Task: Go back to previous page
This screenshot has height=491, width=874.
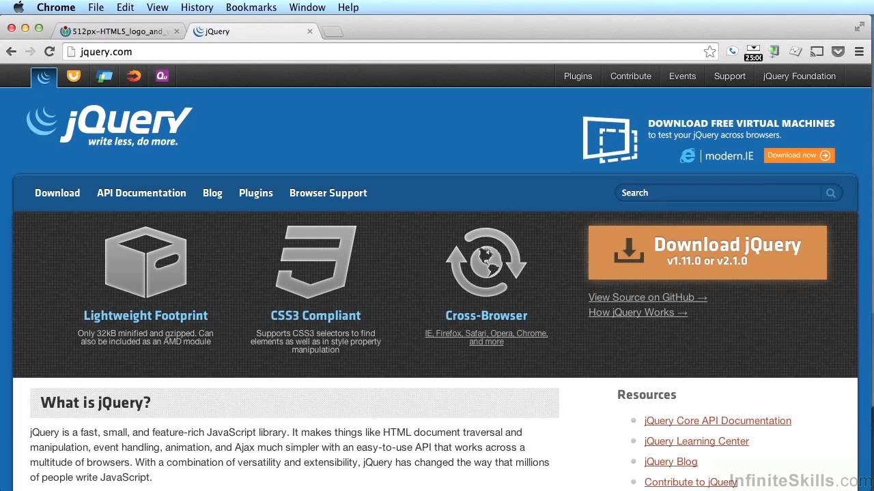Action: coord(11,51)
